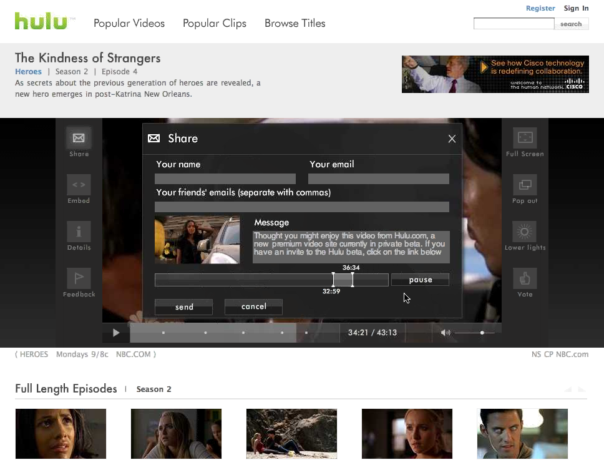Mute audio with the speaker icon
This screenshot has width=604, height=460.
[x=445, y=333]
